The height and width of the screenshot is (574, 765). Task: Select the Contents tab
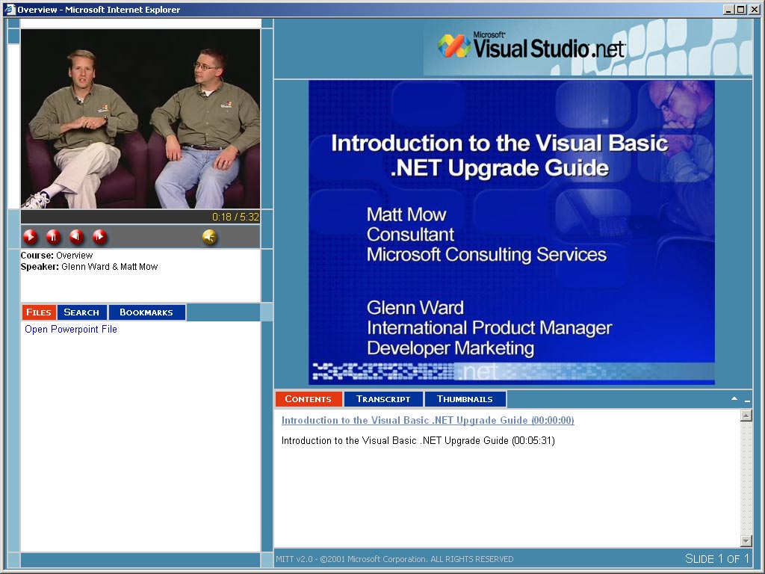(309, 399)
